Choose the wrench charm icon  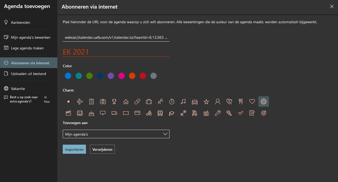(218, 113)
